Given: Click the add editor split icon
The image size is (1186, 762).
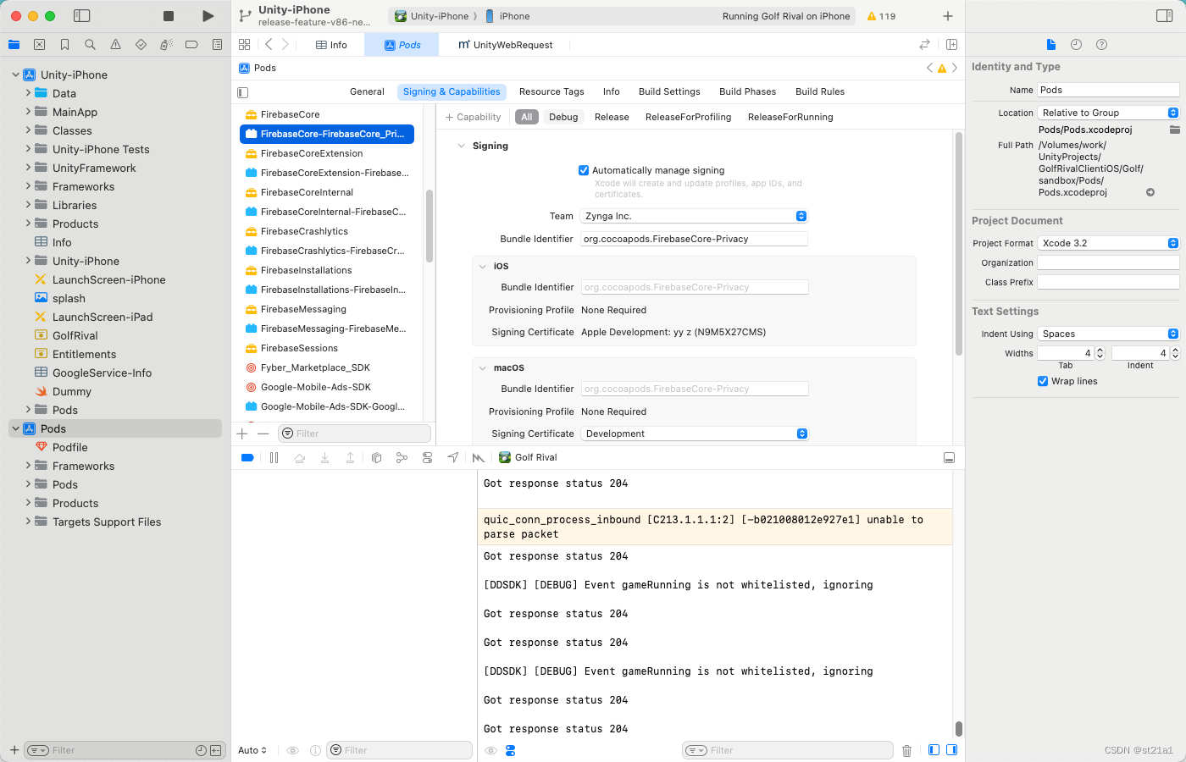Looking at the screenshot, I should click(x=951, y=45).
